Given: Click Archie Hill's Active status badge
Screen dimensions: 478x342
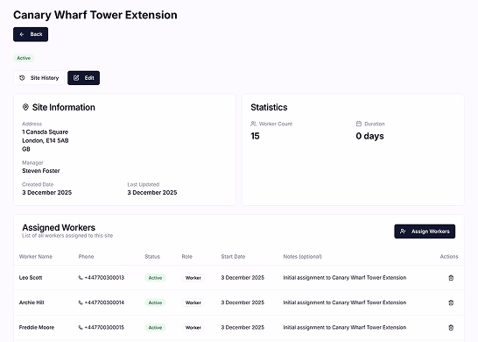Looking at the screenshot, I should coord(155,303).
